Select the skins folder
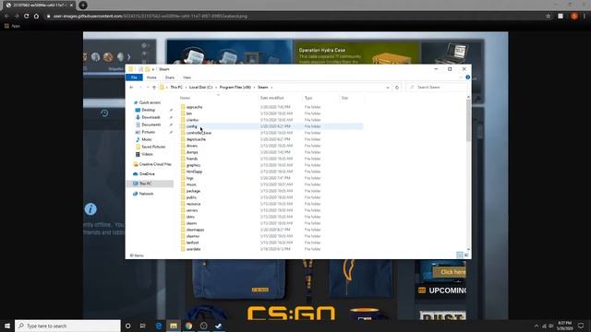 pos(190,217)
